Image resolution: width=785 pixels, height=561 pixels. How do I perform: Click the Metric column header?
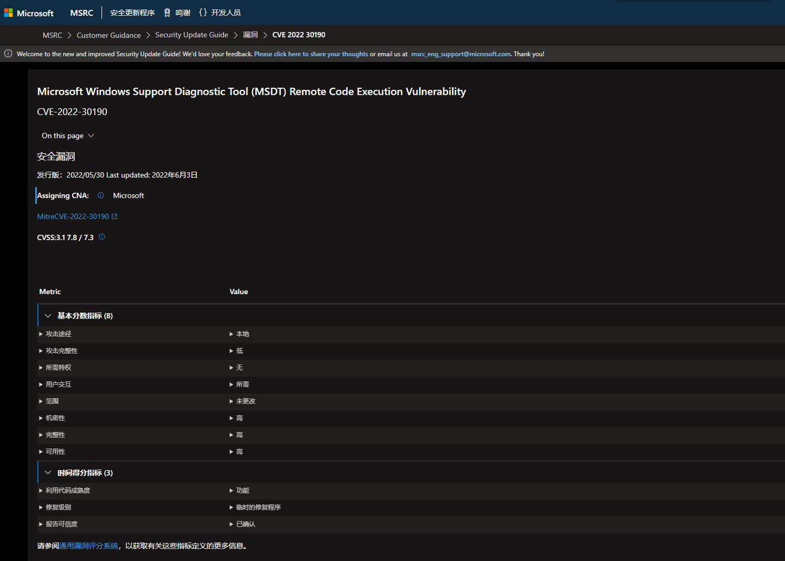point(50,292)
